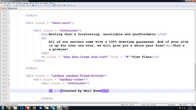Open the Language menu
Screen dimensions: 196x110
click(x=26, y=3)
